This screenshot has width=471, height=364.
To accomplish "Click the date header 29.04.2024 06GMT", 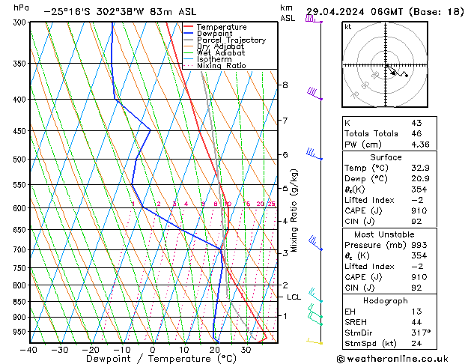I will pos(354,12).
